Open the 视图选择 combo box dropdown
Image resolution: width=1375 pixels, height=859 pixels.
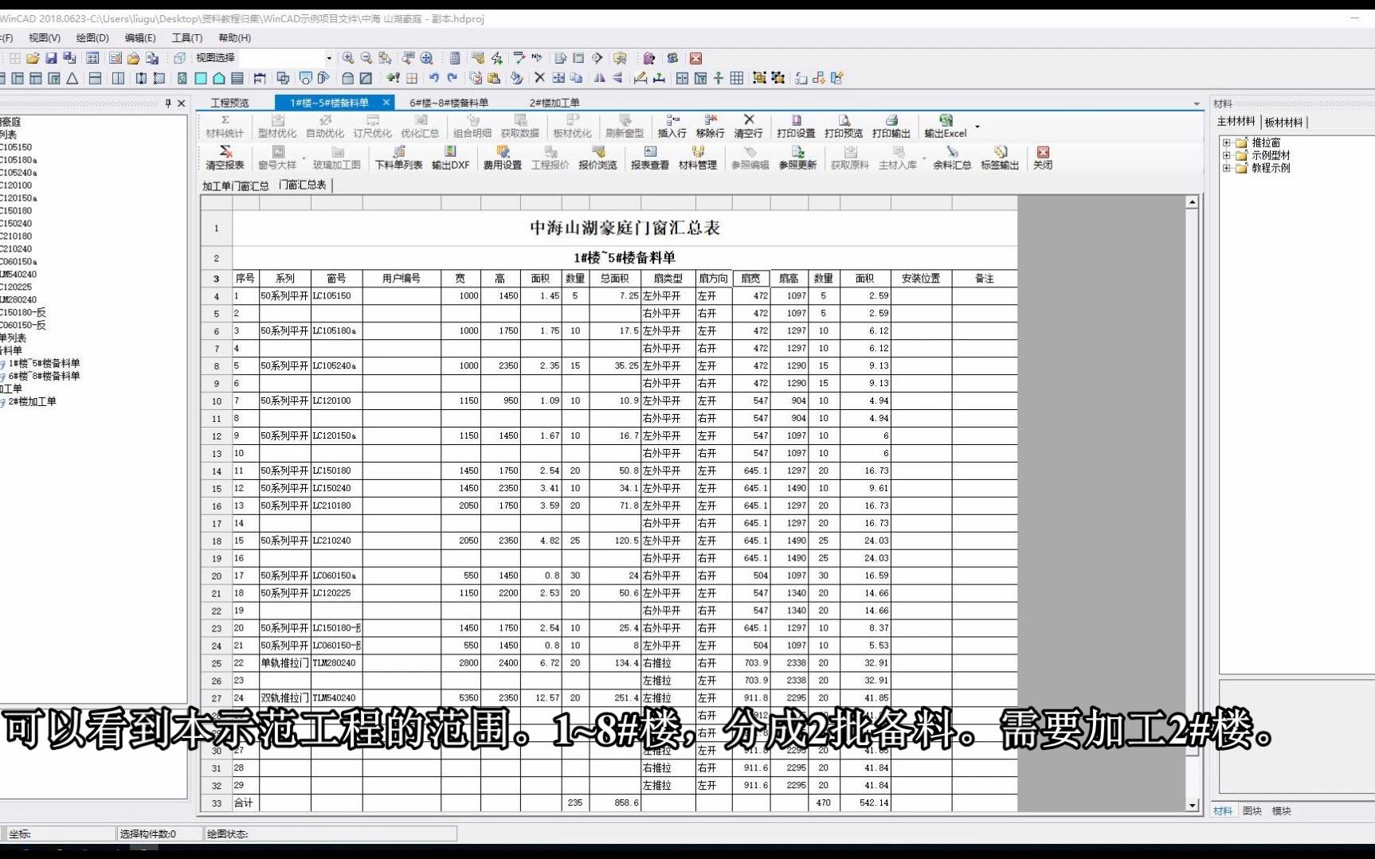click(328, 58)
